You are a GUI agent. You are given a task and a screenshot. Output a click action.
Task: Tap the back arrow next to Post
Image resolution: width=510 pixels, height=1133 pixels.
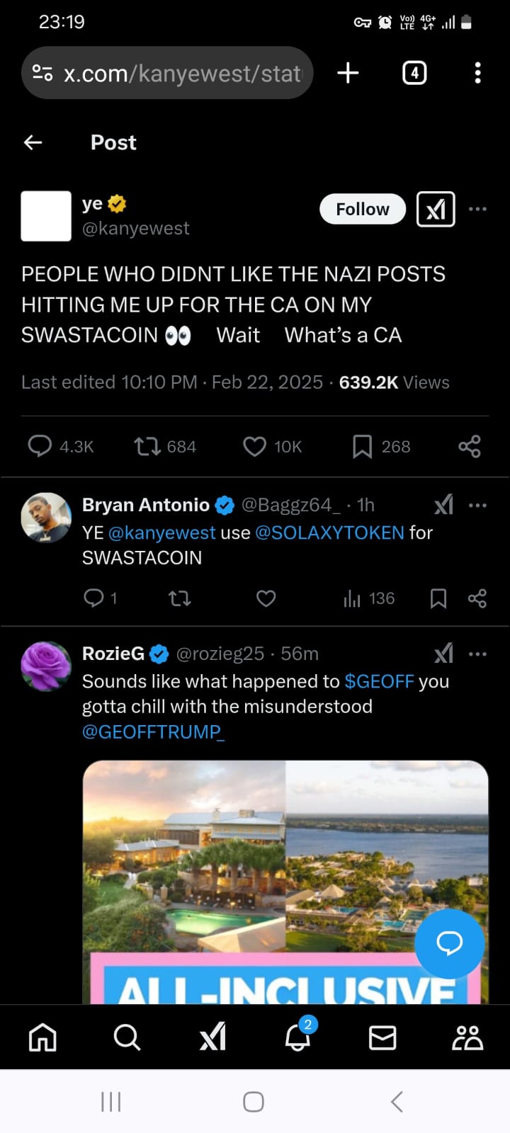(33, 142)
